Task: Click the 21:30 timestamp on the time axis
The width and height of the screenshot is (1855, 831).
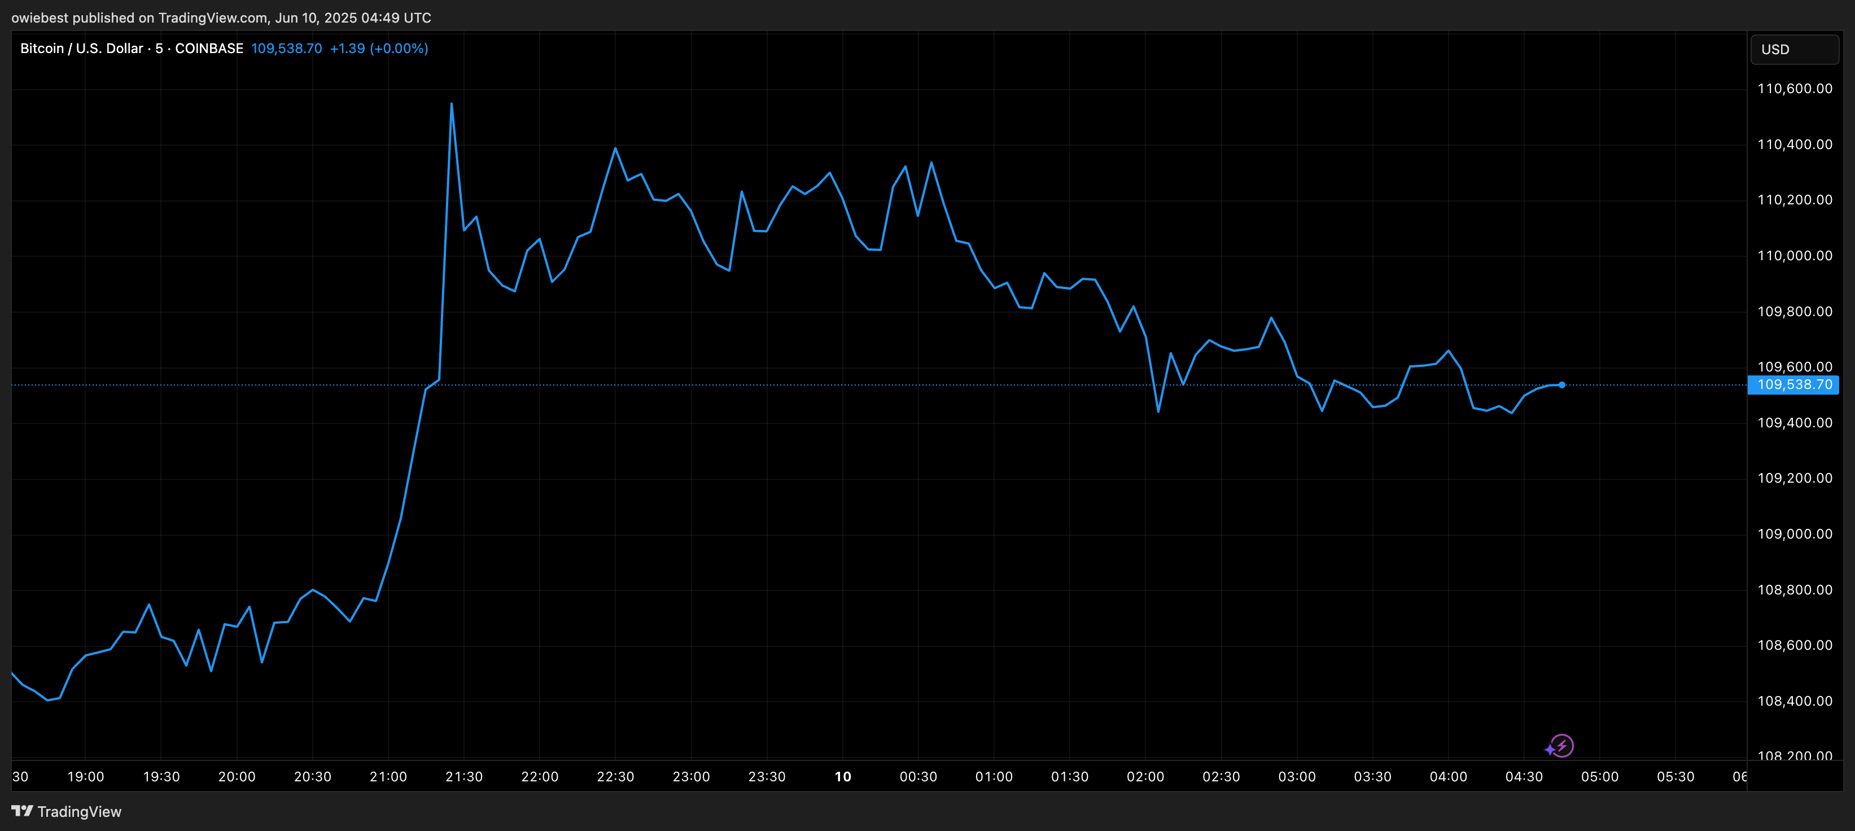Action: (x=464, y=777)
